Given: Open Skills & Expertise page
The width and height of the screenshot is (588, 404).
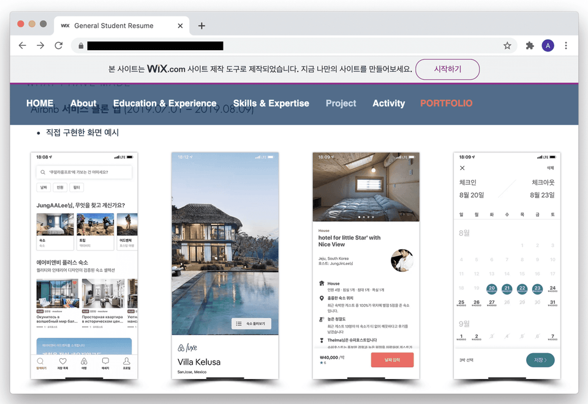Looking at the screenshot, I should point(271,103).
